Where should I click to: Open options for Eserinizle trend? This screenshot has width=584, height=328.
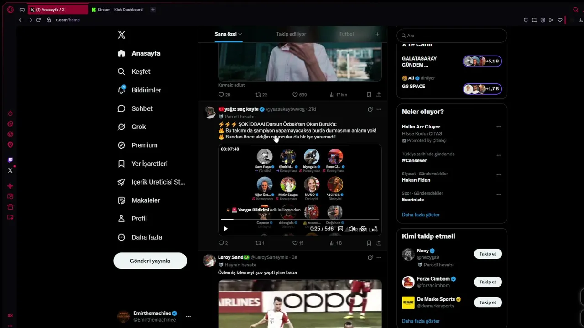[x=499, y=195]
